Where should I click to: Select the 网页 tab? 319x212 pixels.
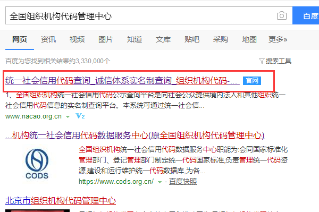20,39
